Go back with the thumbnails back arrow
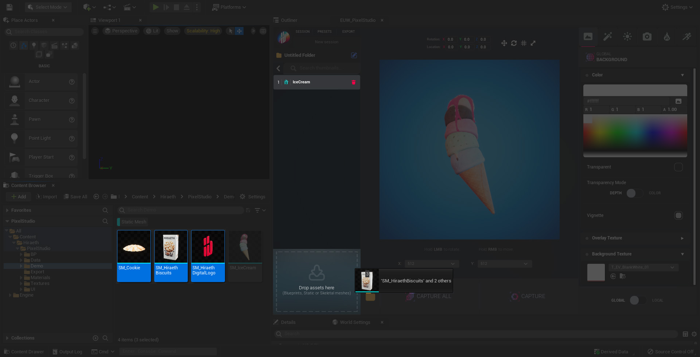 click(279, 68)
